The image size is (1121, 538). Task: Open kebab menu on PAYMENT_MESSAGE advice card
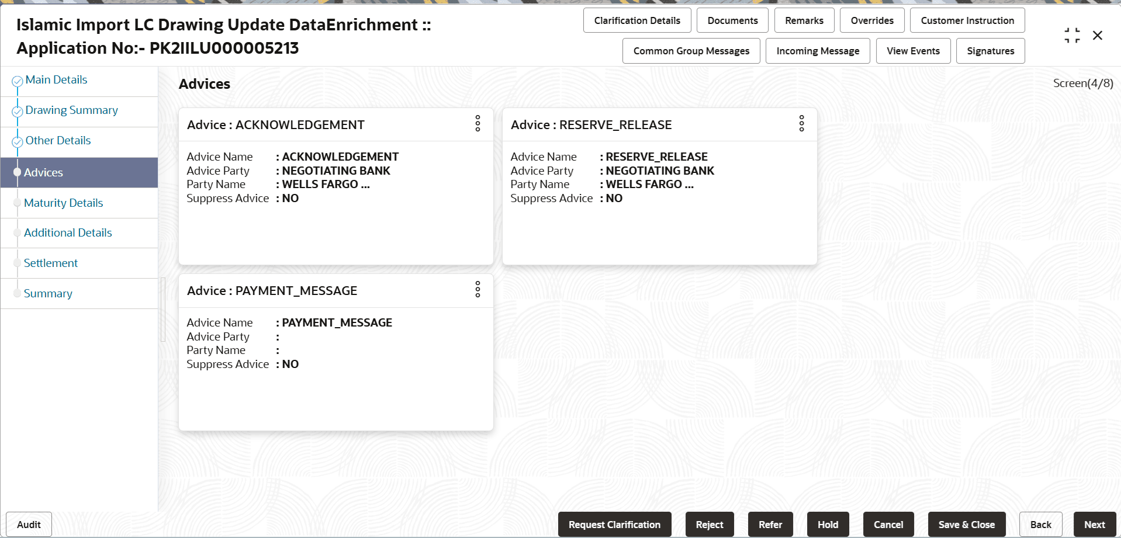(x=478, y=289)
